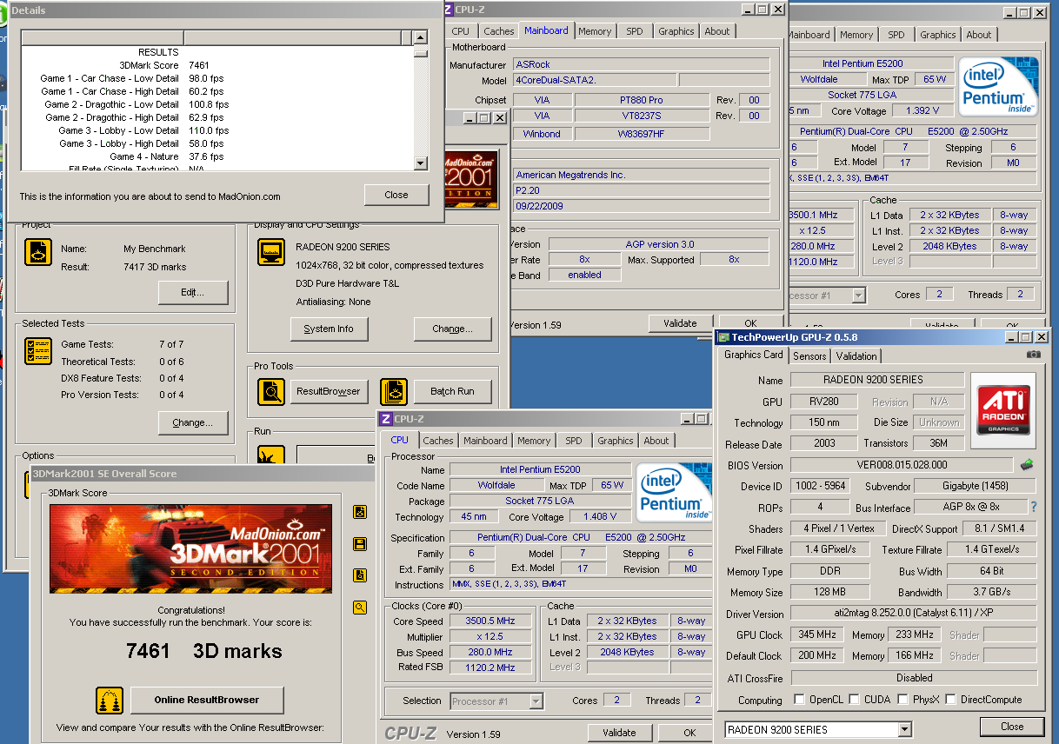Click the BIOS save chip icon in GPU-Z
Image resolution: width=1059 pixels, height=744 pixels.
click(1027, 465)
